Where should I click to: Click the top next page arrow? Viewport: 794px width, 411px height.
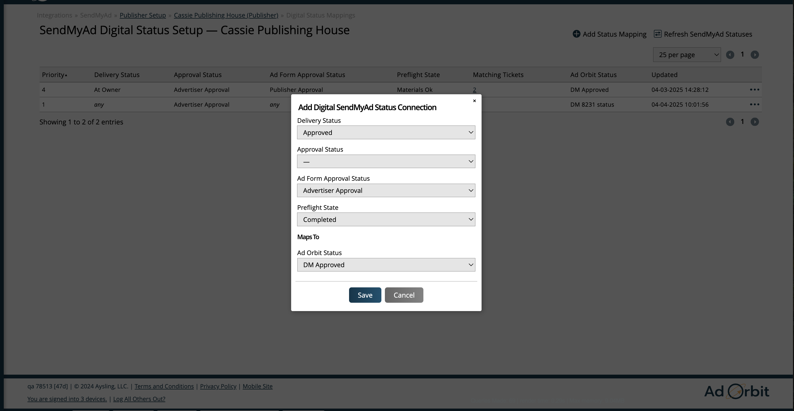pyautogui.click(x=755, y=55)
